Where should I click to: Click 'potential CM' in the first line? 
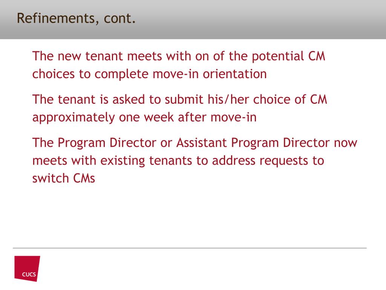pos(288,56)
